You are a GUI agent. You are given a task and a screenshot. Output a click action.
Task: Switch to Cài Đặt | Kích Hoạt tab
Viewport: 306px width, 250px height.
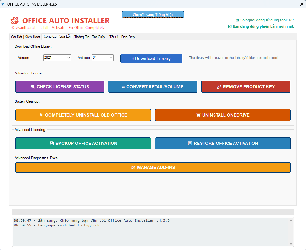pos(26,37)
